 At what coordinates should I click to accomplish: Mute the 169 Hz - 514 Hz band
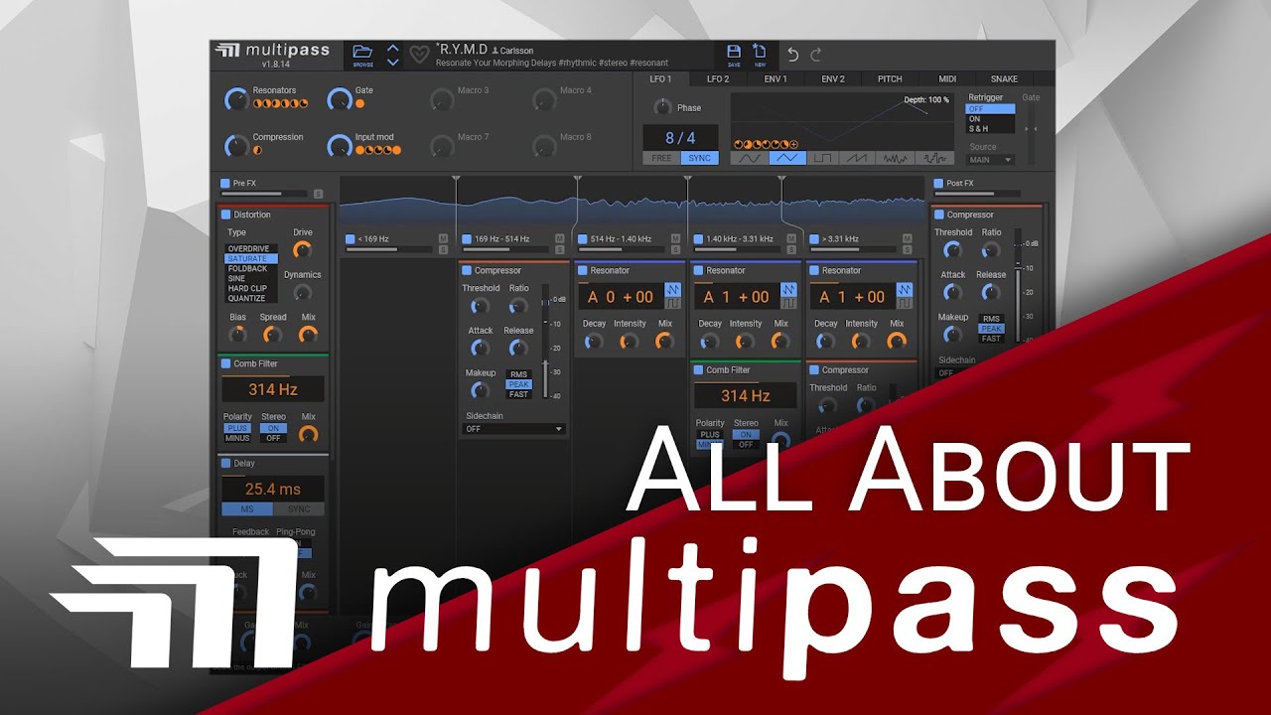(x=559, y=238)
